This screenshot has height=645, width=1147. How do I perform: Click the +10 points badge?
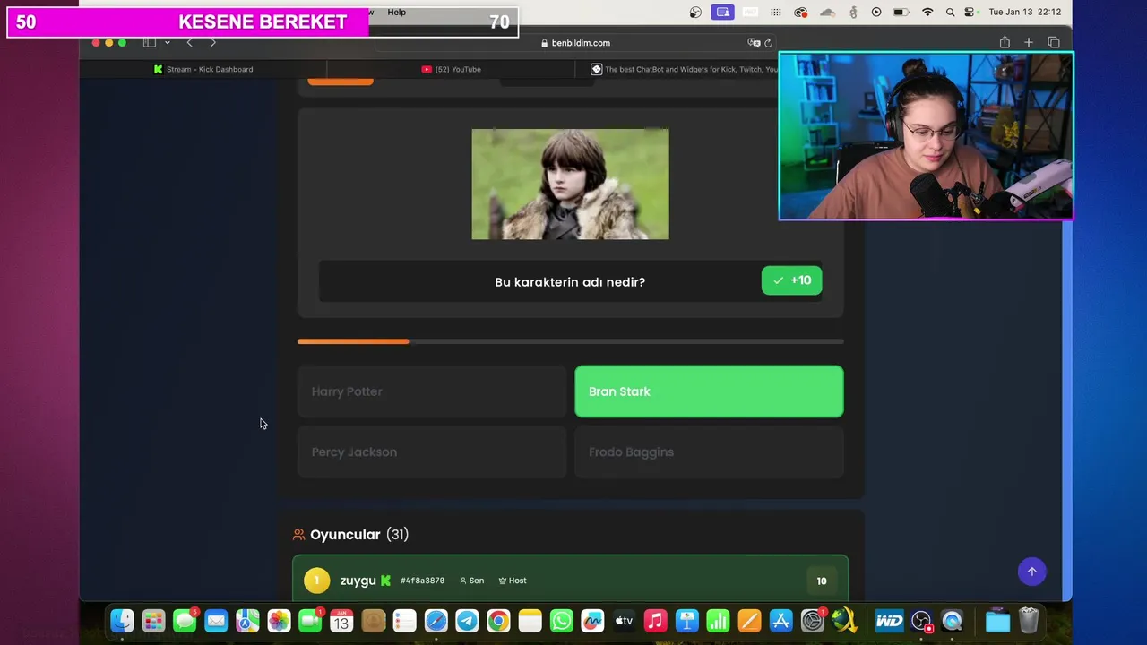click(x=791, y=280)
